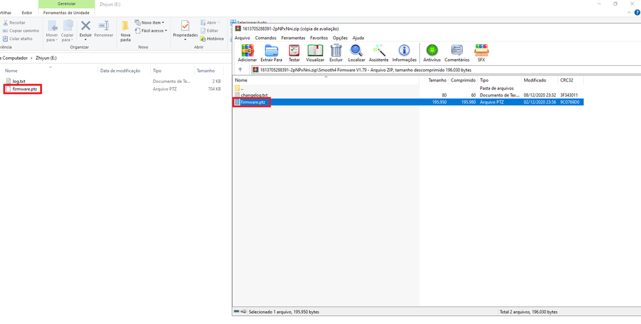Click Histórico in Explorer ribbon
The width and height of the screenshot is (641, 324).
[x=212, y=39]
